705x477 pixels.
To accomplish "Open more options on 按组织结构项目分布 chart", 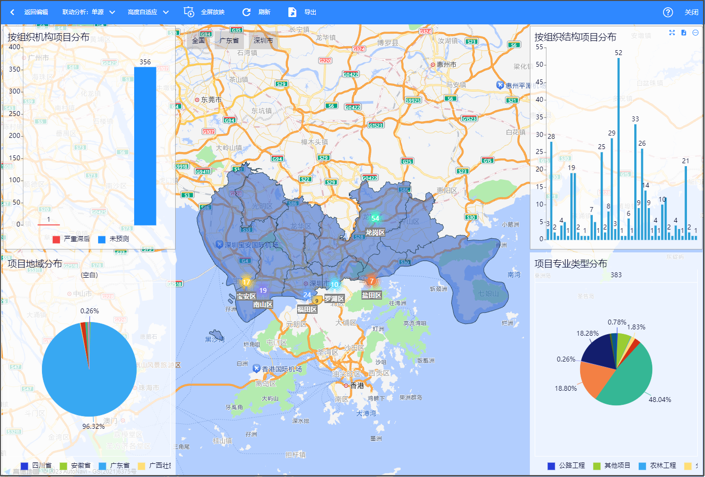I will (695, 33).
